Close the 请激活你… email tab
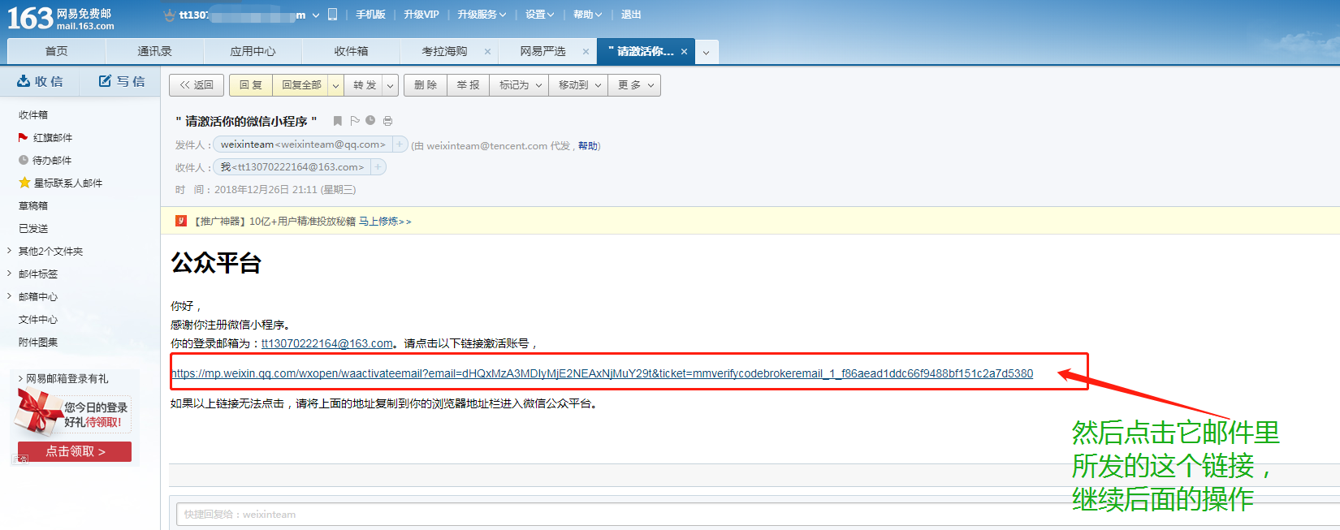Image resolution: width=1340 pixels, height=530 pixels. 684,51
